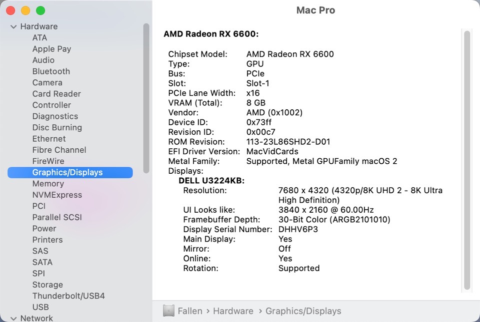Click the Mac Pro computer icon in path bar
This screenshot has height=322, width=480.
click(x=168, y=311)
